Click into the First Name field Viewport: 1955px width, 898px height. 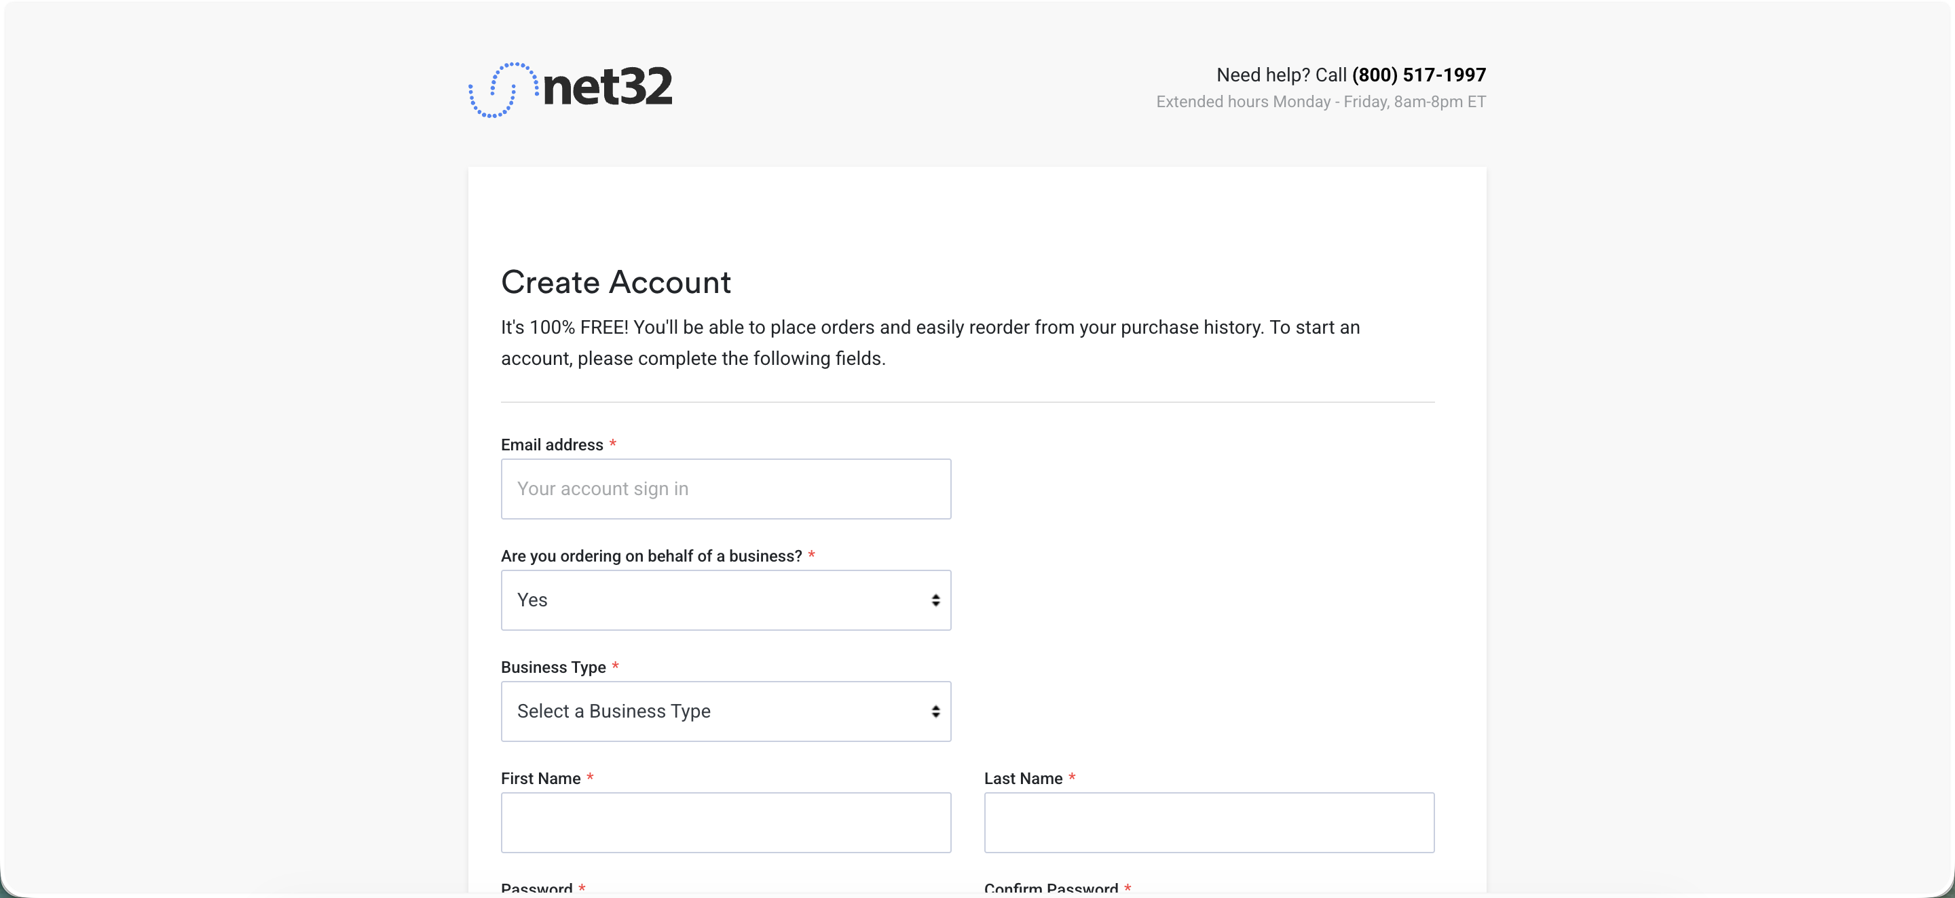(x=726, y=822)
